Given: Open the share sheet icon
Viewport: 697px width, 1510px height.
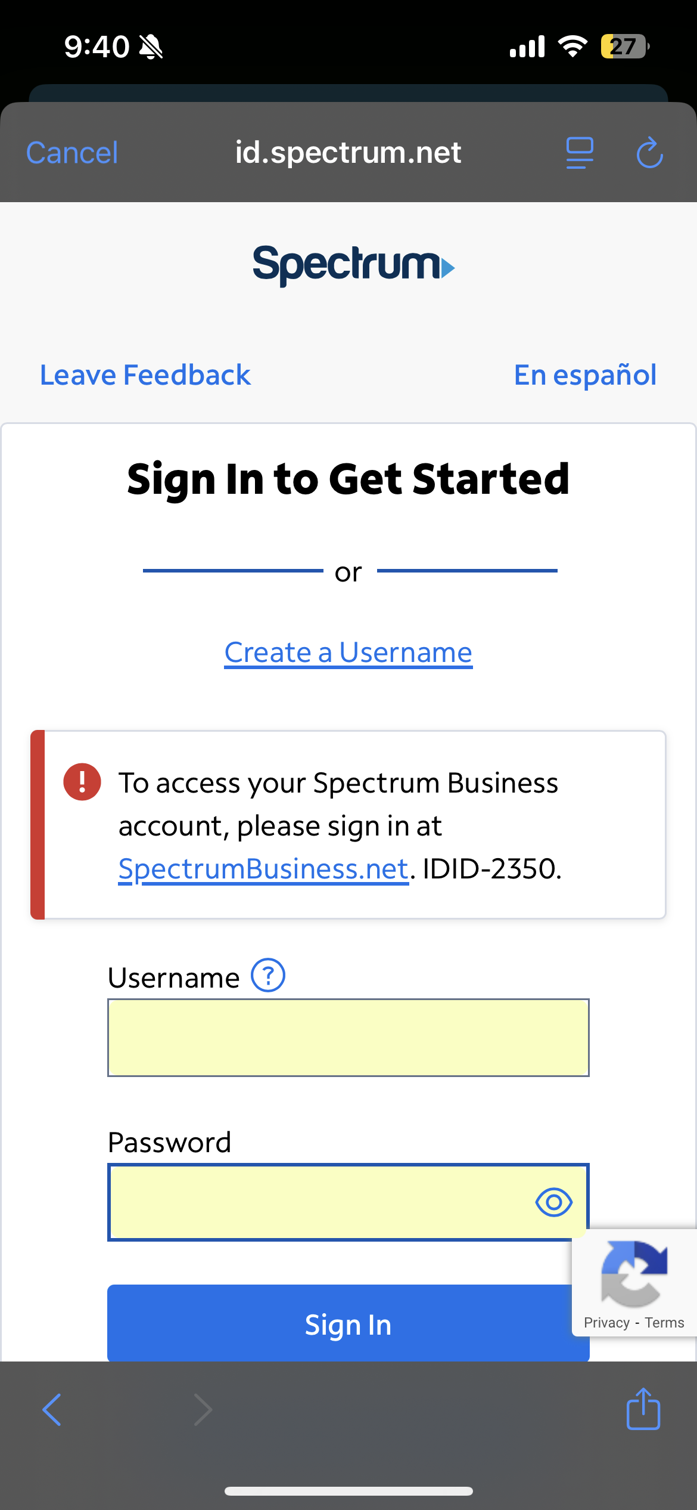Looking at the screenshot, I should [x=643, y=1409].
